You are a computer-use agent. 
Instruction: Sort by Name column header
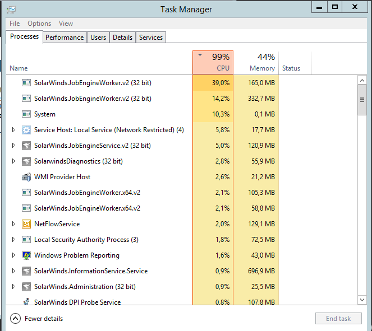(x=19, y=68)
